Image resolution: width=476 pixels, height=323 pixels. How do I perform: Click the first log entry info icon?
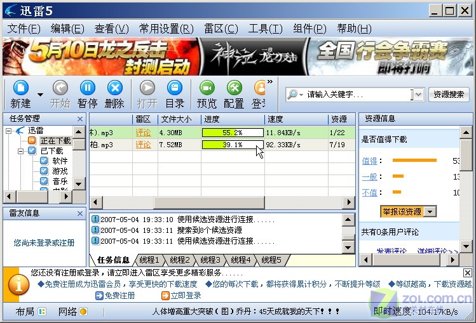point(95,219)
